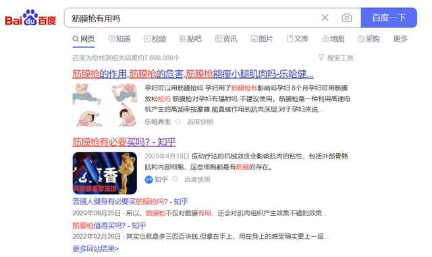
Task: Switch to the 视频 tab
Action: coord(155,39)
